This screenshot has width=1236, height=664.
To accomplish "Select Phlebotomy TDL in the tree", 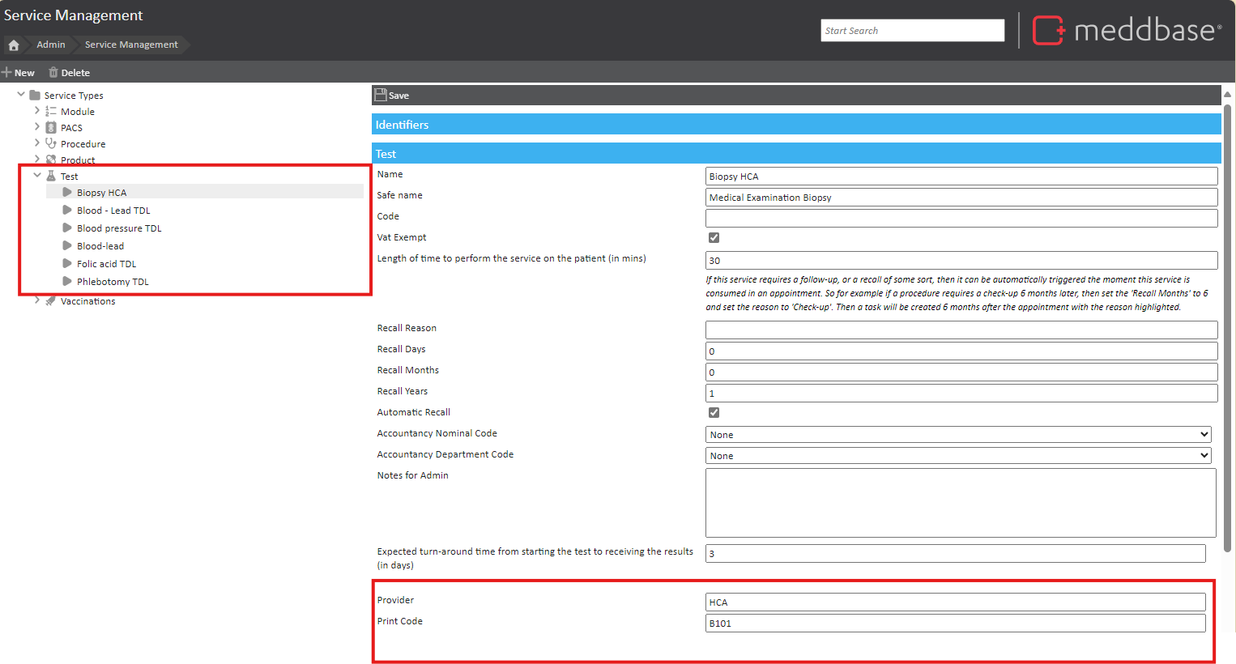I will point(113,282).
